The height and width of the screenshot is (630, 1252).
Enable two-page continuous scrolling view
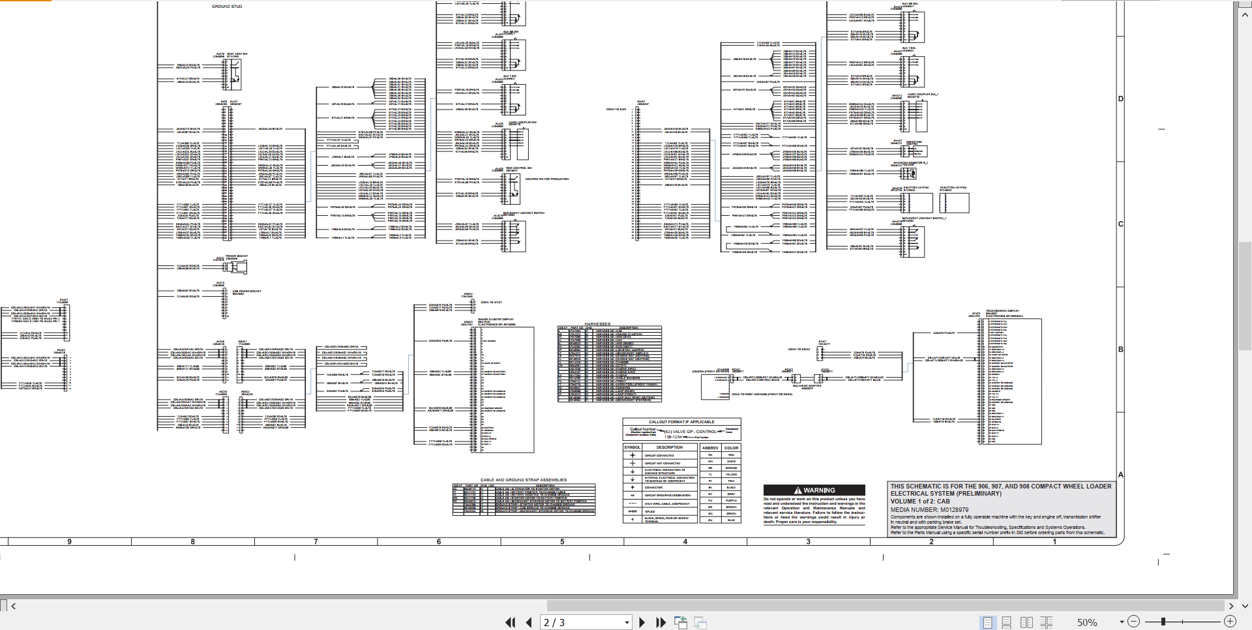coord(1046,622)
